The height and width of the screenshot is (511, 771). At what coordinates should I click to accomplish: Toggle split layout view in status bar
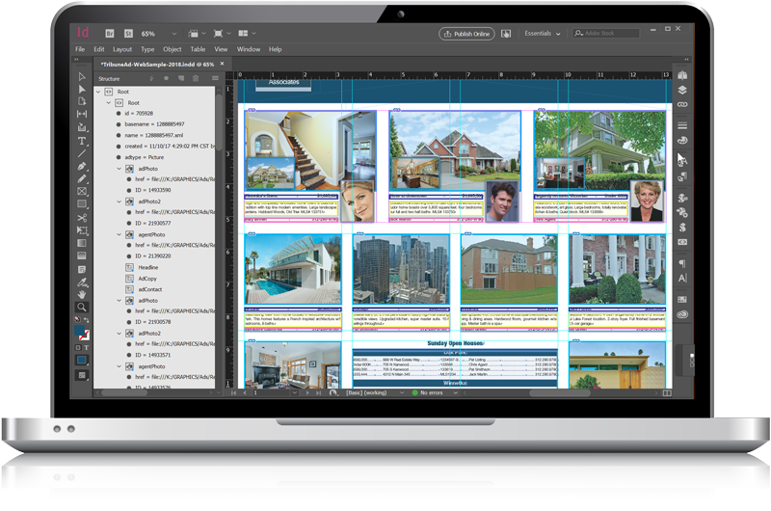click(667, 393)
